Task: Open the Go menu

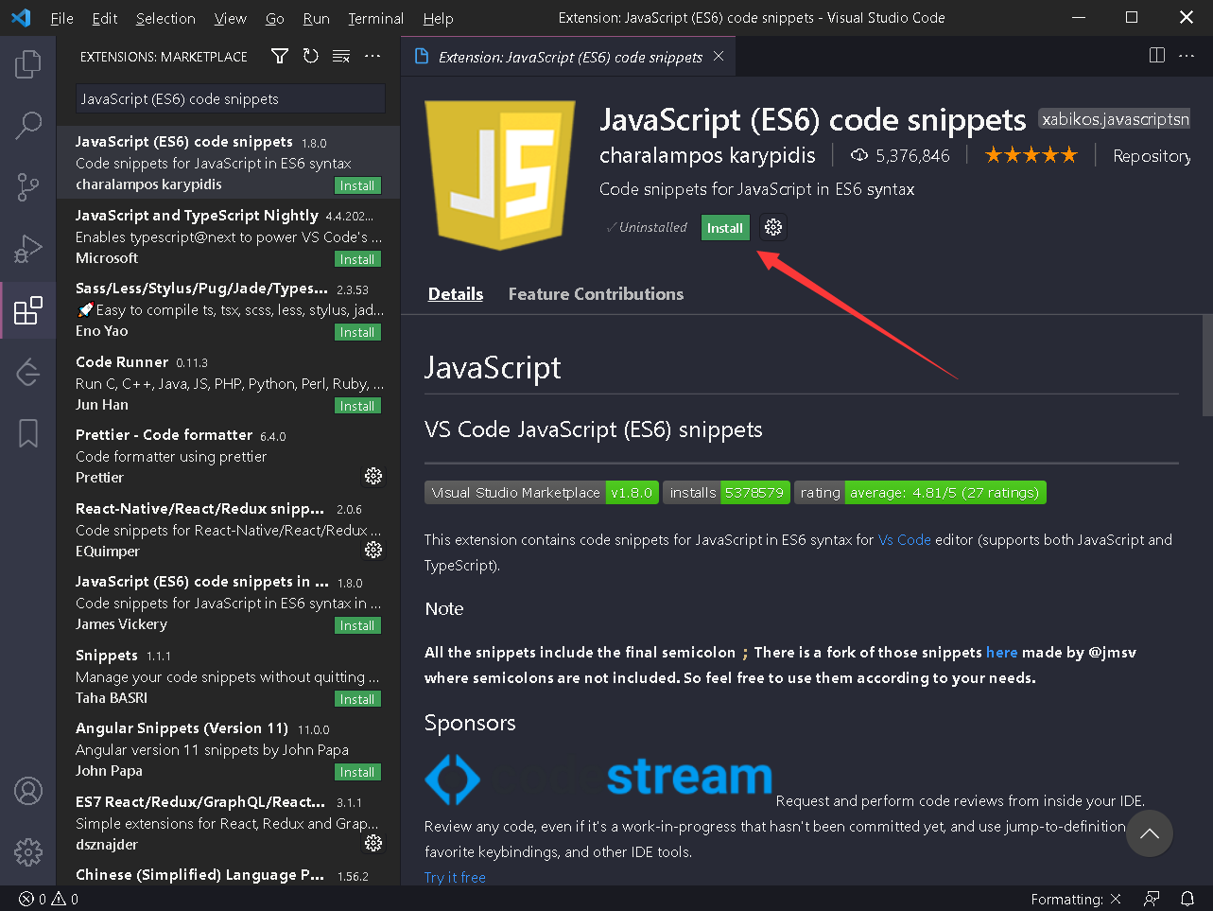Action: [x=275, y=18]
